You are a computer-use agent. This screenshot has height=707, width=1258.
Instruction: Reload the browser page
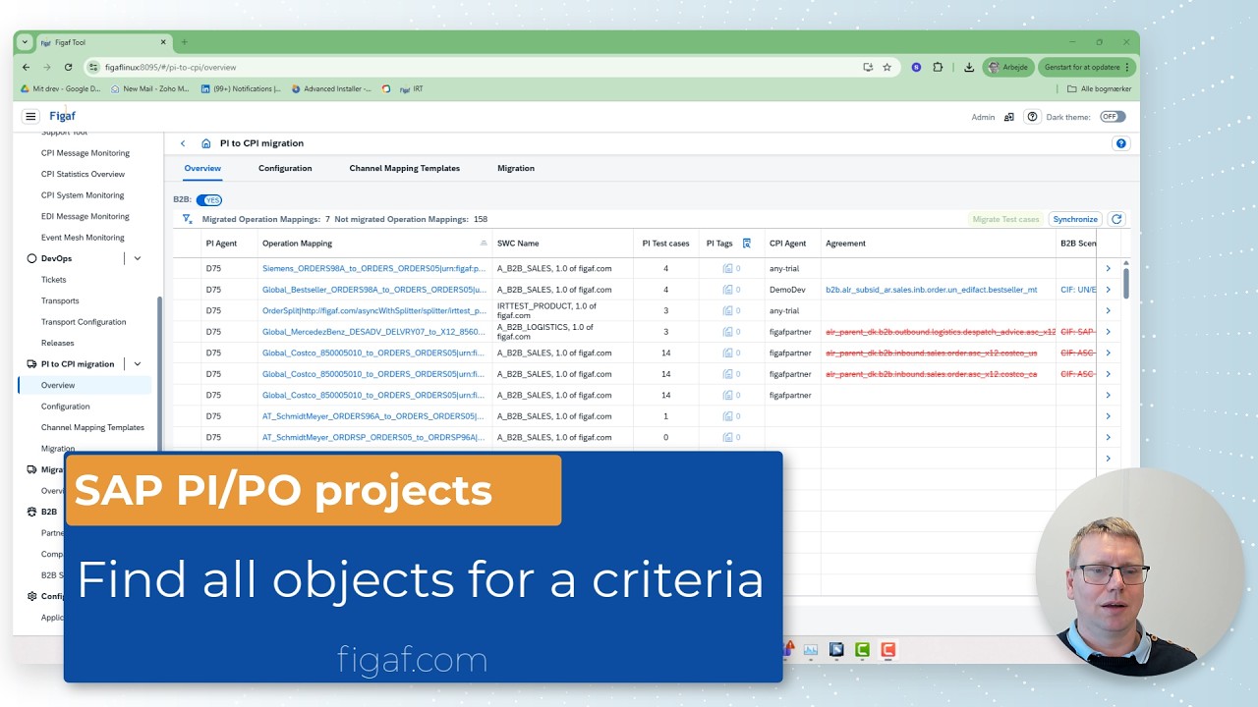68,67
